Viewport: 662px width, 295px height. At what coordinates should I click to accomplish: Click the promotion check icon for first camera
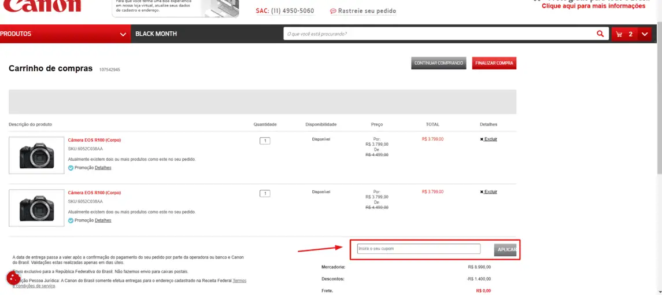coord(71,168)
